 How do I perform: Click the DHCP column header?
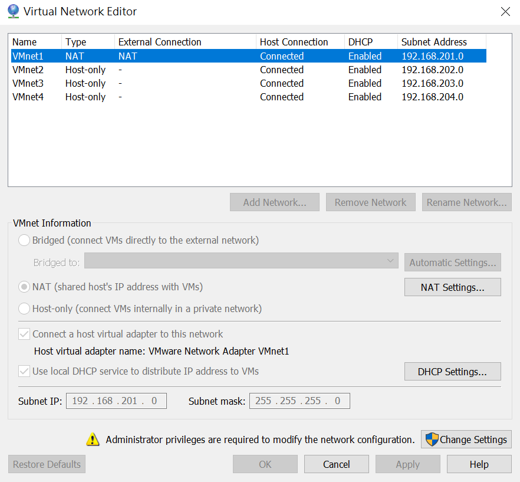click(371, 42)
